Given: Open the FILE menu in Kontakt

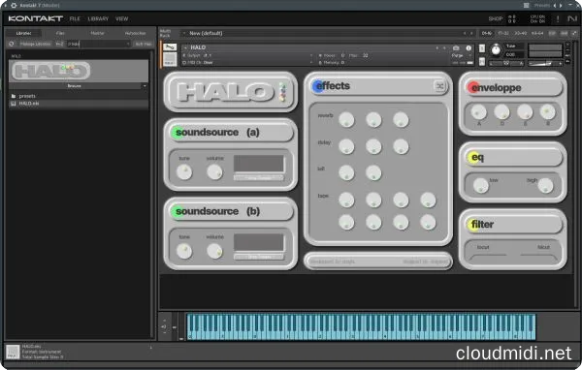Looking at the screenshot, I should click(x=75, y=18).
